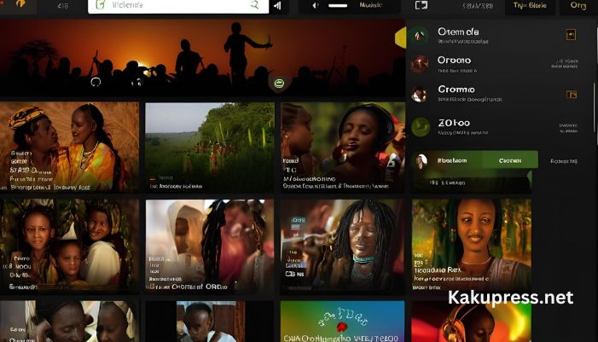
Task: Open bottom thumbnail of person by wooden doorway
Action: (209, 322)
